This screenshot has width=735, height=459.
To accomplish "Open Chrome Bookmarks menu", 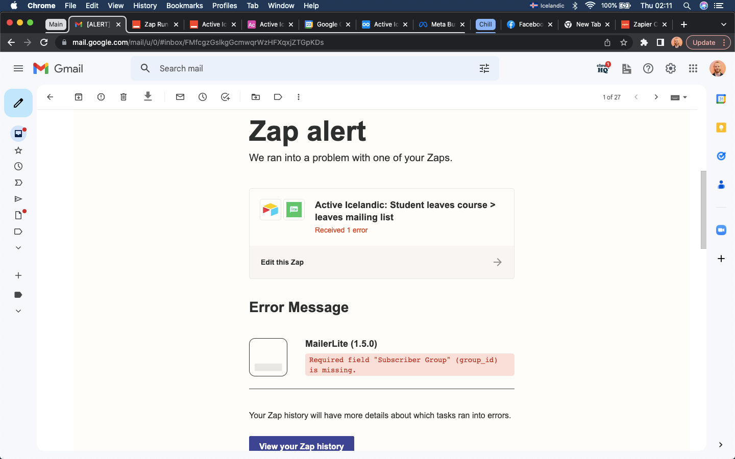I will (x=184, y=6).
